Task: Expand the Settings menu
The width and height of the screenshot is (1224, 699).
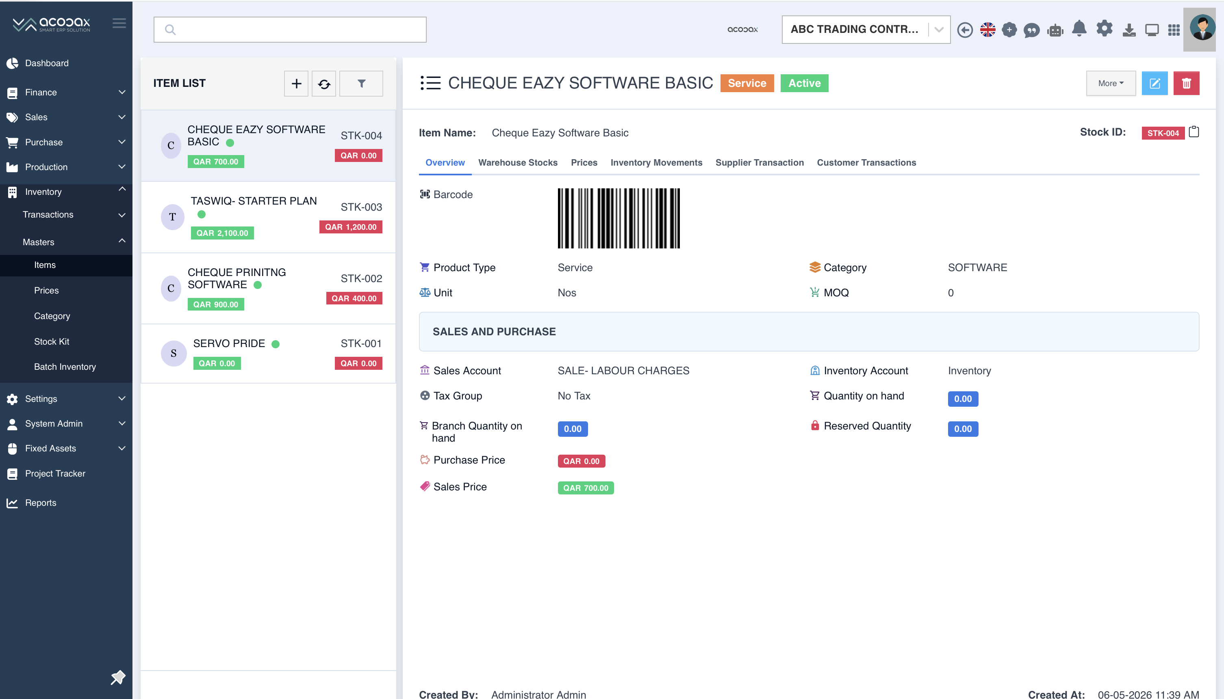Action: (x=66, y=399)
